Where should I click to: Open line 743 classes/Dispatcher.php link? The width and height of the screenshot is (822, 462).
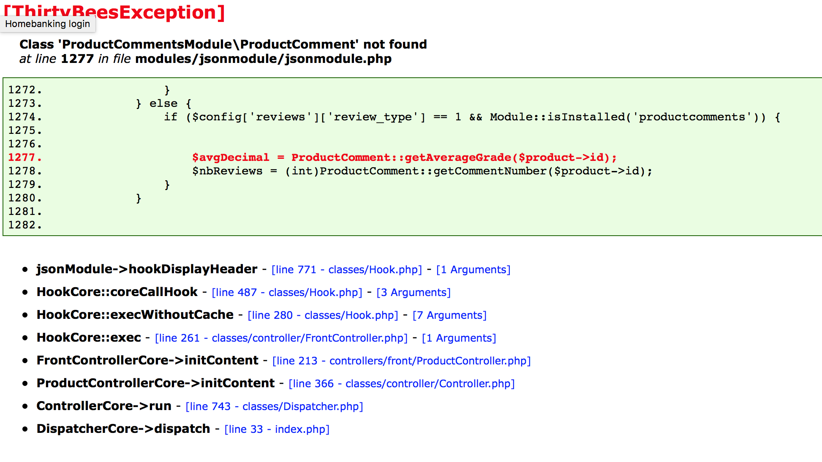(x=274, y=406)
